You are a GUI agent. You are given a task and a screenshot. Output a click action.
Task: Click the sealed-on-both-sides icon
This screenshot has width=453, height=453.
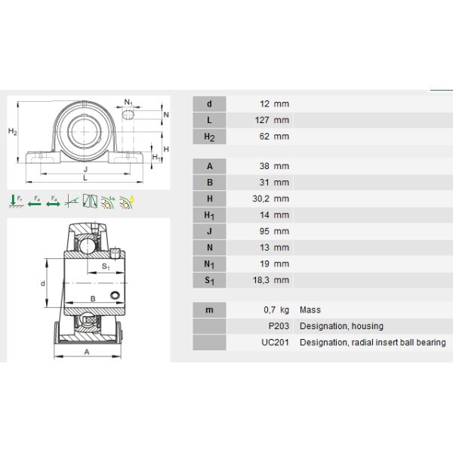click(91, 201)
